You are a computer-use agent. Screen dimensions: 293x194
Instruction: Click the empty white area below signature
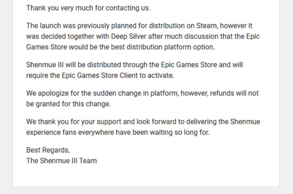click(x=146, y=176)
